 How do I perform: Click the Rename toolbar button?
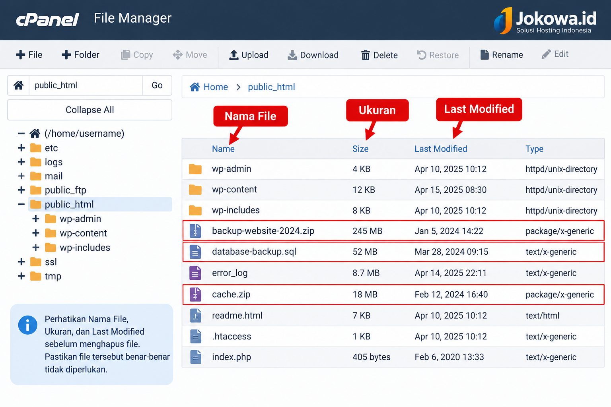(502, 55)
